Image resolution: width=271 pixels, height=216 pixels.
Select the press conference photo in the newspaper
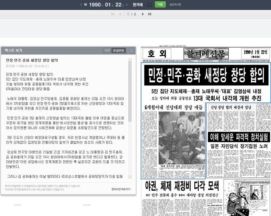182,138
